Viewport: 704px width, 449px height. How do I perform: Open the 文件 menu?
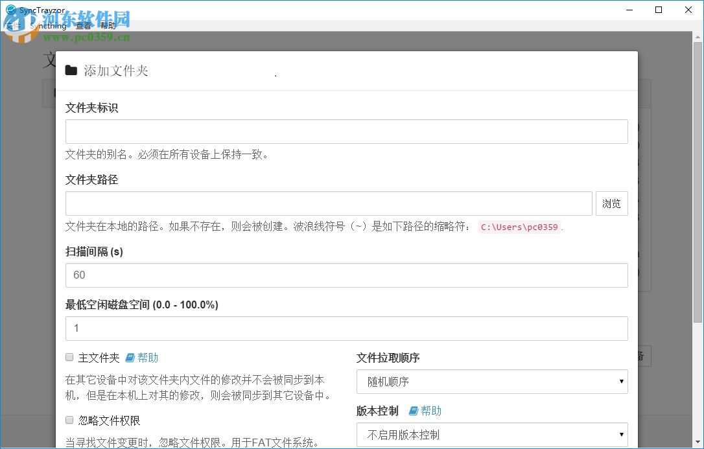[13, 26]
